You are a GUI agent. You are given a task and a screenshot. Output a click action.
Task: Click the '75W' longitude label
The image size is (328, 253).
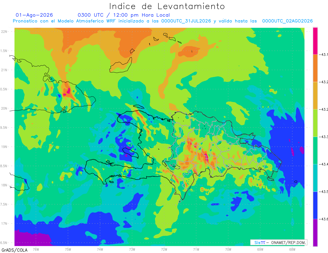(68, 249)
